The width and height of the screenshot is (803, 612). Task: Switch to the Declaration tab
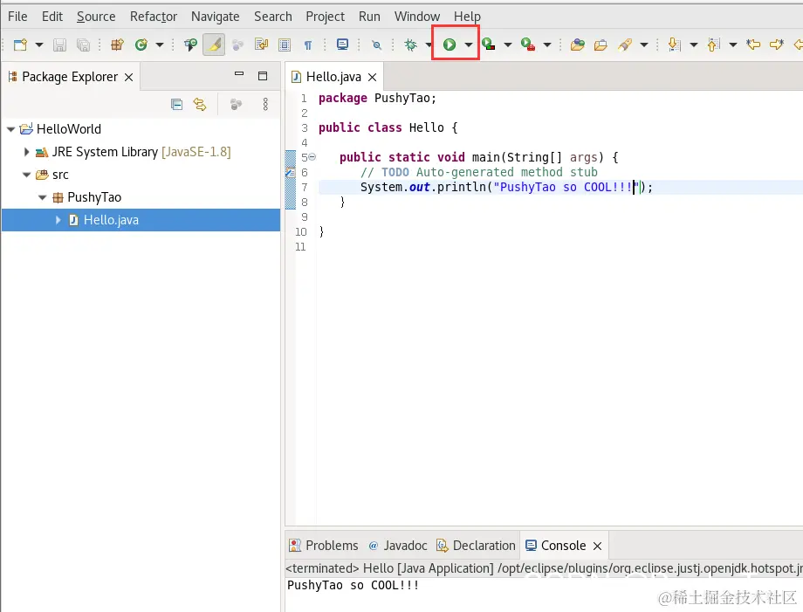tap(476, 546)
